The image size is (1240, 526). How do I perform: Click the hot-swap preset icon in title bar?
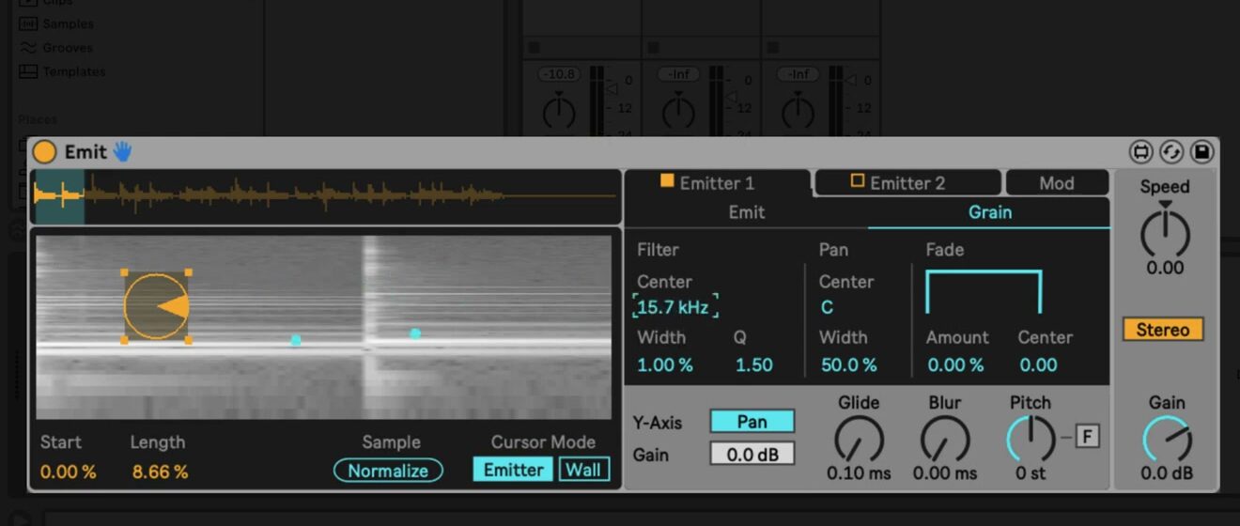[1141, 152]
